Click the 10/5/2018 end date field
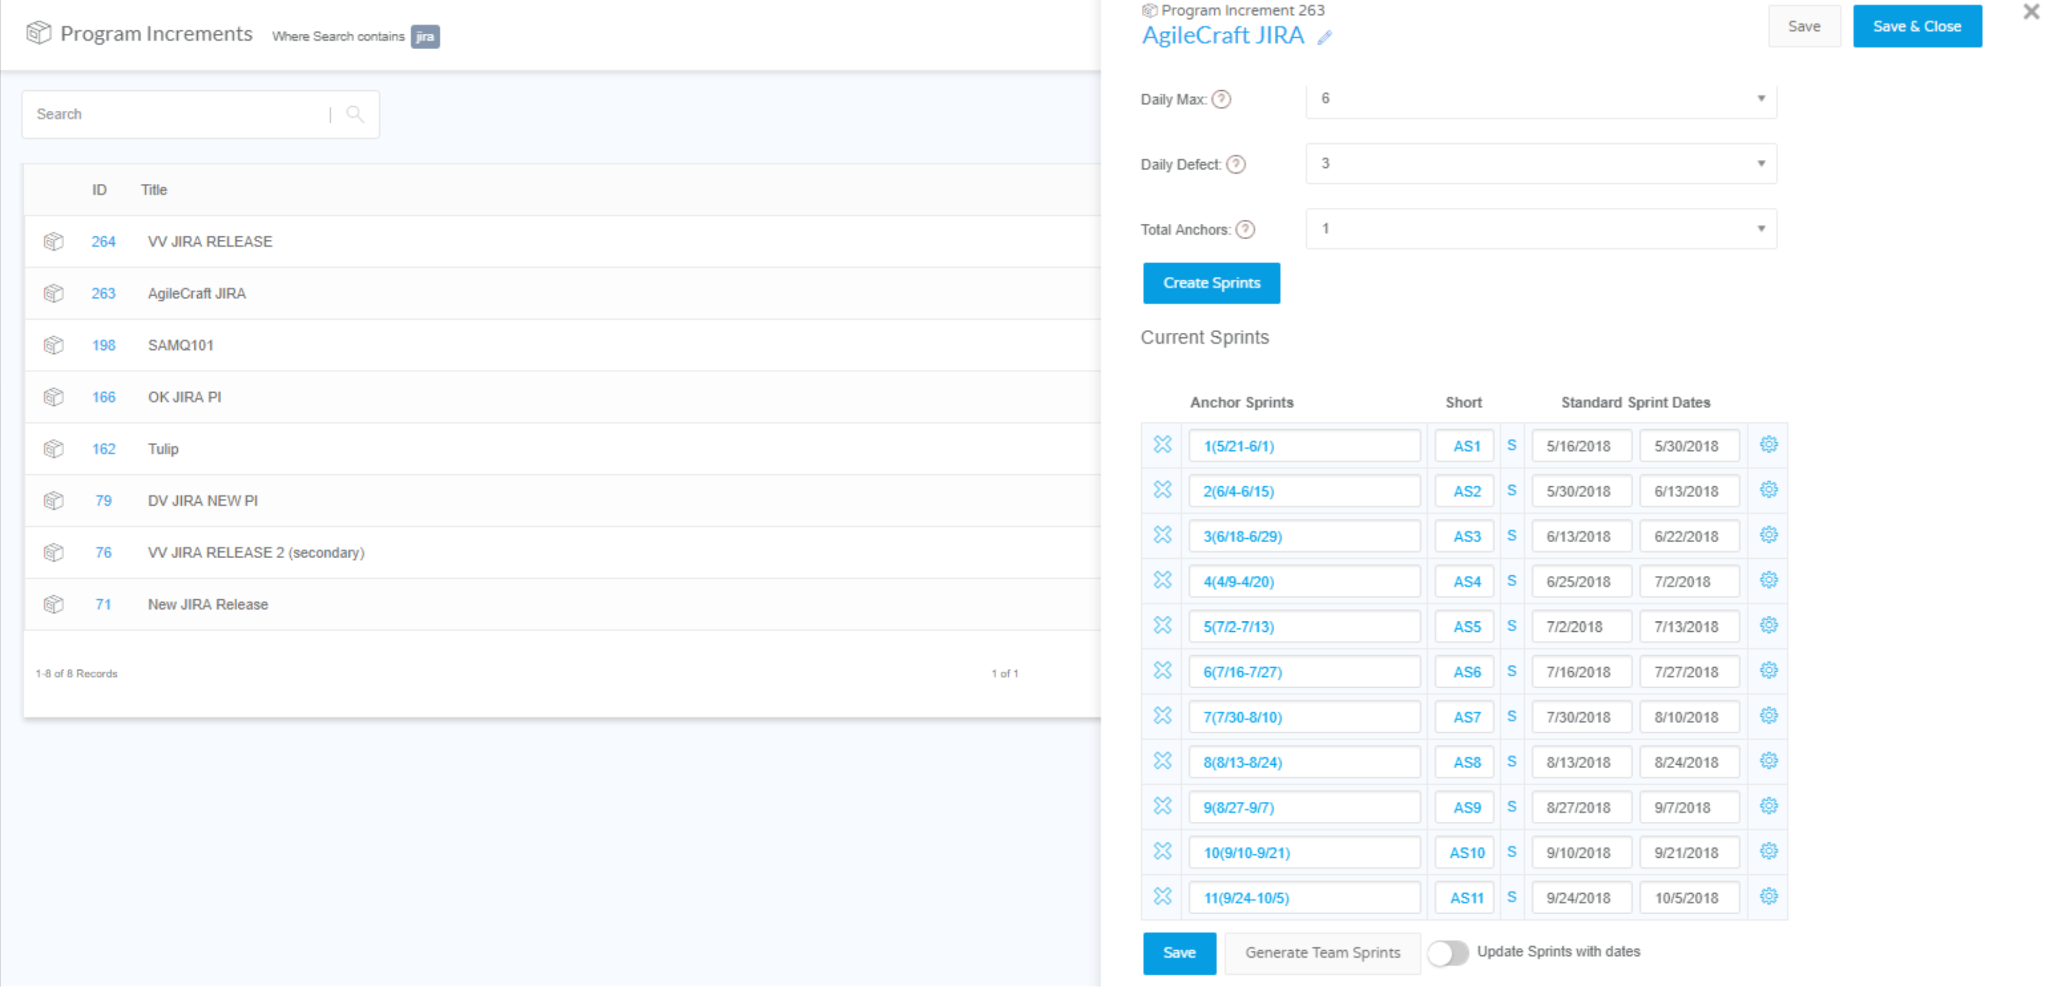This screenshot has height=989, width=2046. pyautogui.click(x=1689, y=898)
